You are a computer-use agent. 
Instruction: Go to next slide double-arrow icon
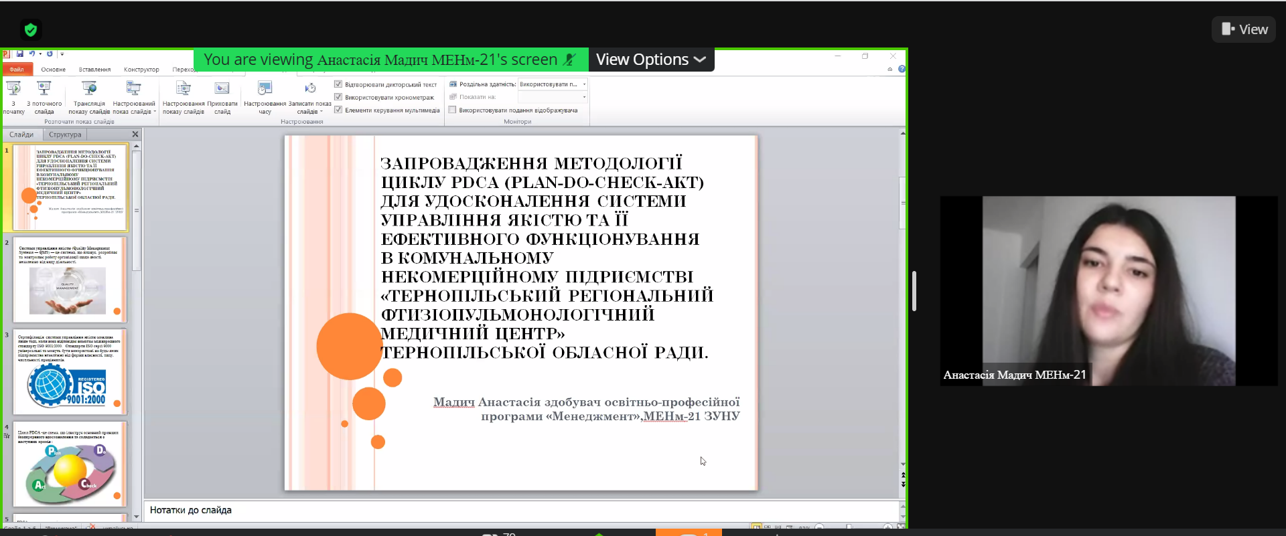pos(903,484)
